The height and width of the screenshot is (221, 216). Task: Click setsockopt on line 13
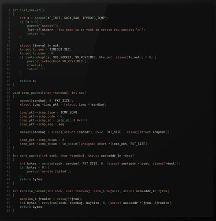37,57
